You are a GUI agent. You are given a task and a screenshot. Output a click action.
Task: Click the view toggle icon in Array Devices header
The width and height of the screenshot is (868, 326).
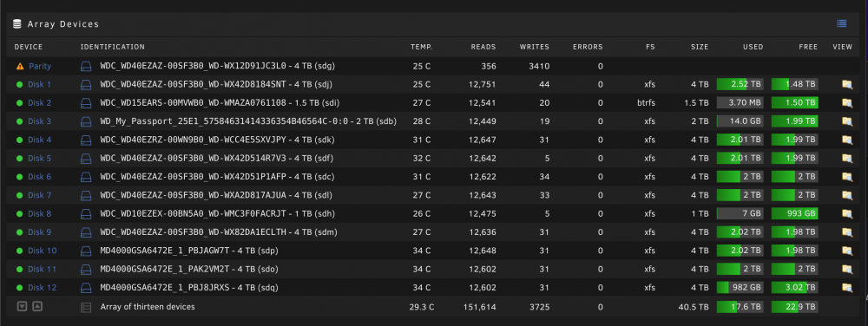click(x=841, y=23)
